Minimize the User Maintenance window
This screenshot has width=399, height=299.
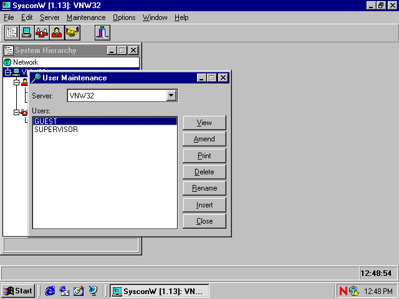201,78
